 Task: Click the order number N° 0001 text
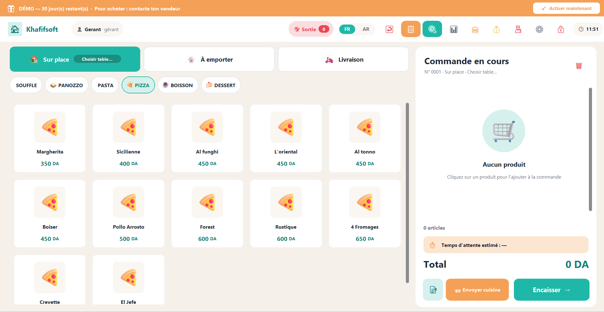tap(433, 72)
